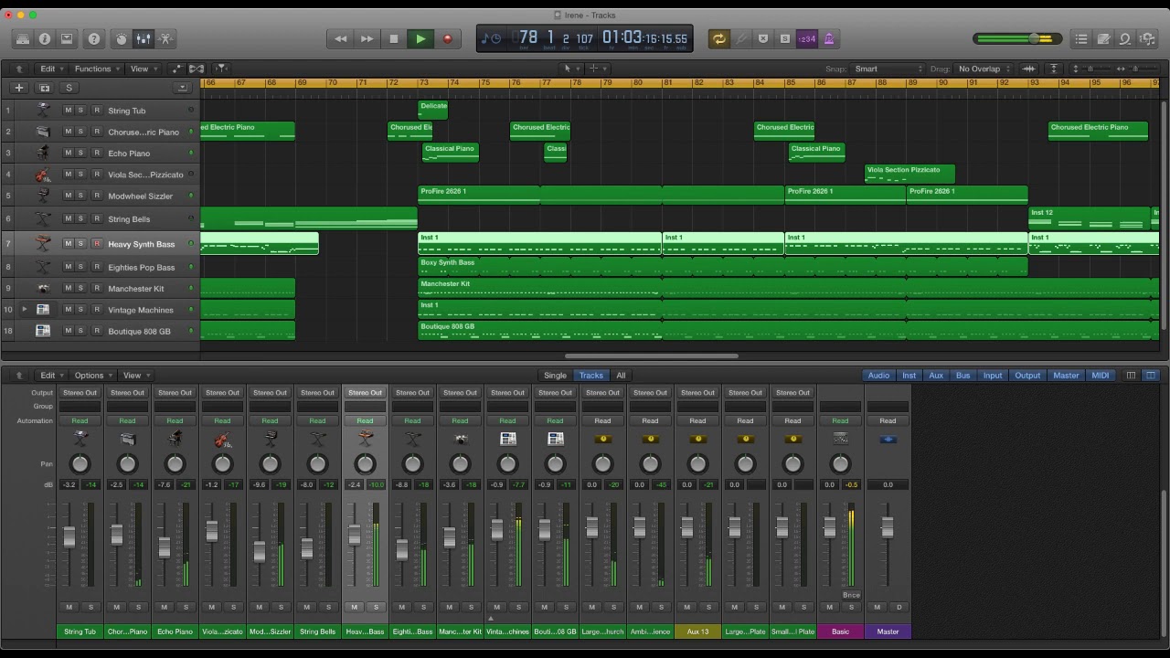Open the Apple Loops browser icon
Viewport: 1170px width, 658px height.
1125,39
